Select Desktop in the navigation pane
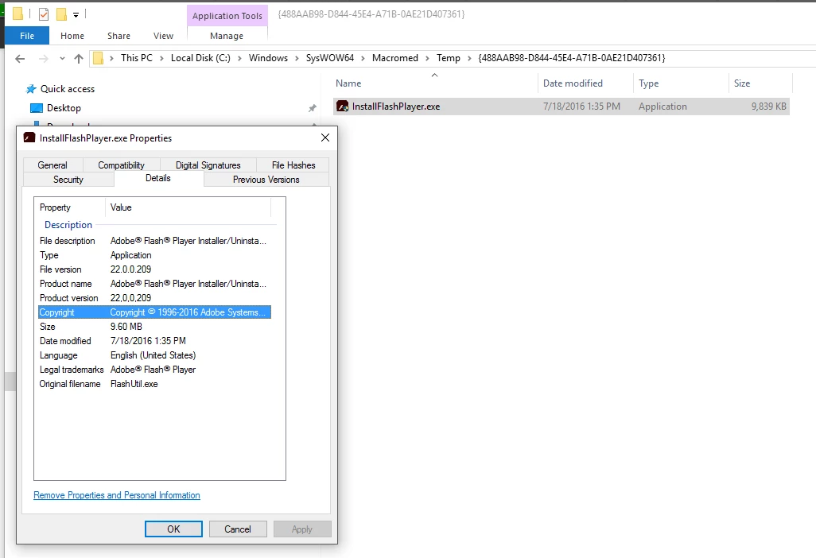816x558 pixels. [x=64, y=107]
